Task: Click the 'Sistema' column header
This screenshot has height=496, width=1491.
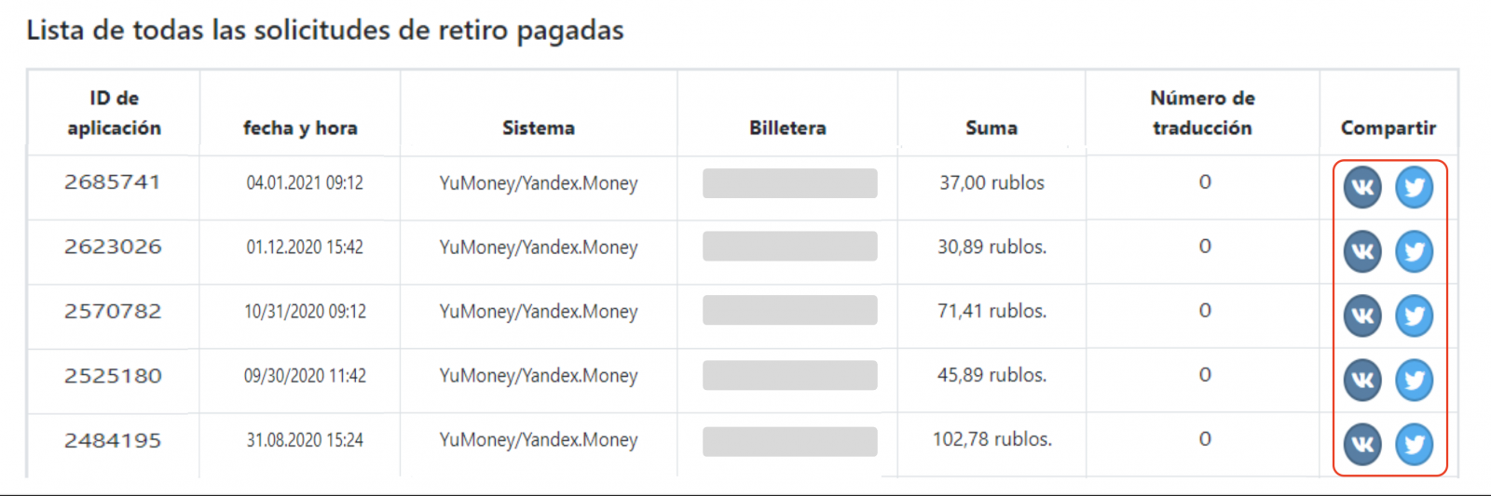Action: point(539,127)
